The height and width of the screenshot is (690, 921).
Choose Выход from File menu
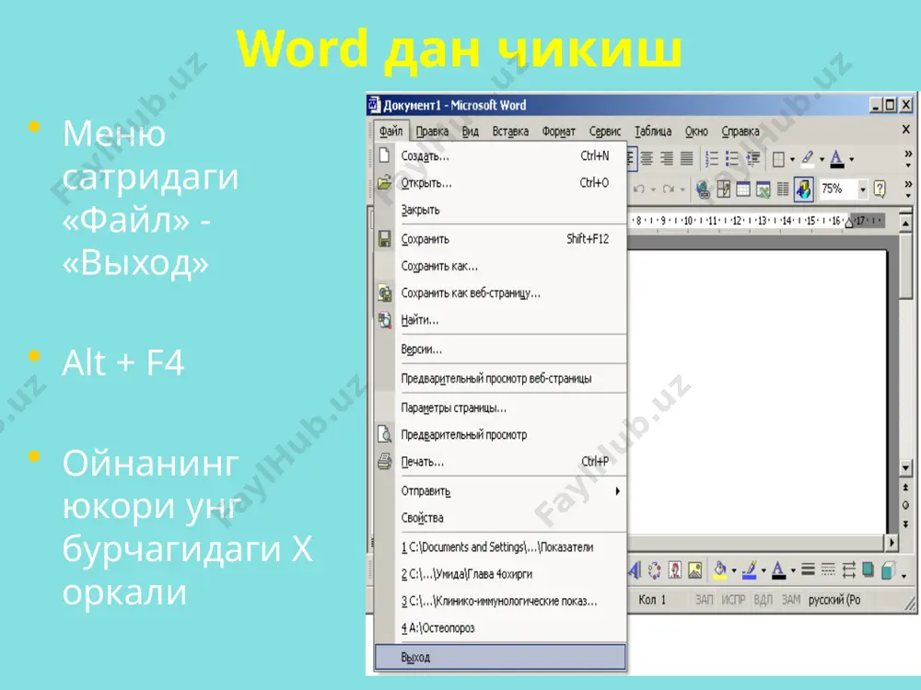500,657
